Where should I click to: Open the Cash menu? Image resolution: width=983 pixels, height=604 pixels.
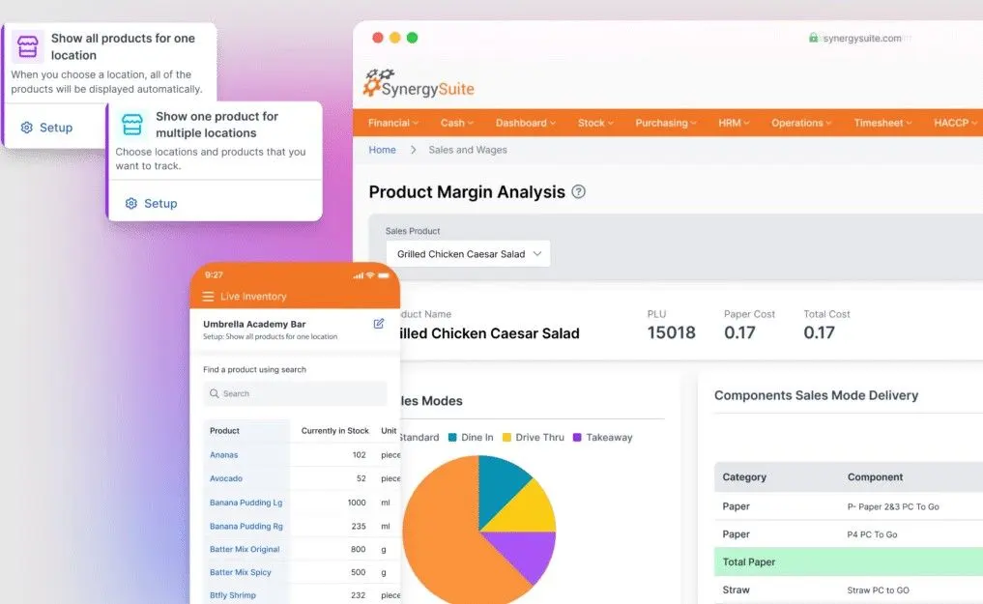pyautogui.click(x=457, y=123)
